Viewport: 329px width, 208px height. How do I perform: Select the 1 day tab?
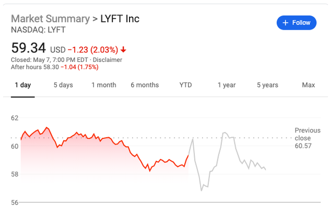pyautogui.click(x=23, y=85)
